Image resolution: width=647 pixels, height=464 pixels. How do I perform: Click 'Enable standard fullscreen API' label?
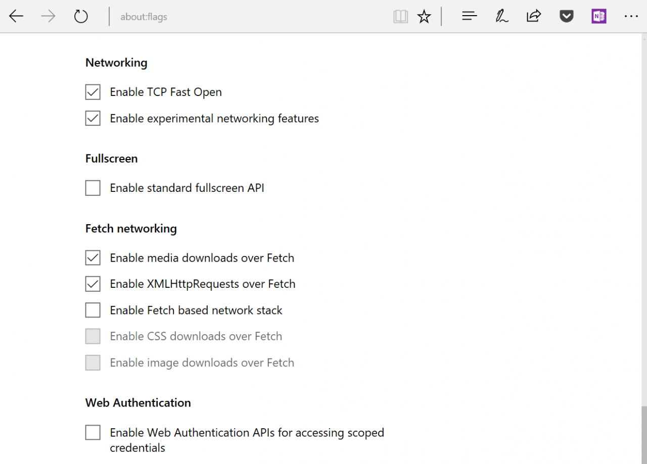click(187, 188)
